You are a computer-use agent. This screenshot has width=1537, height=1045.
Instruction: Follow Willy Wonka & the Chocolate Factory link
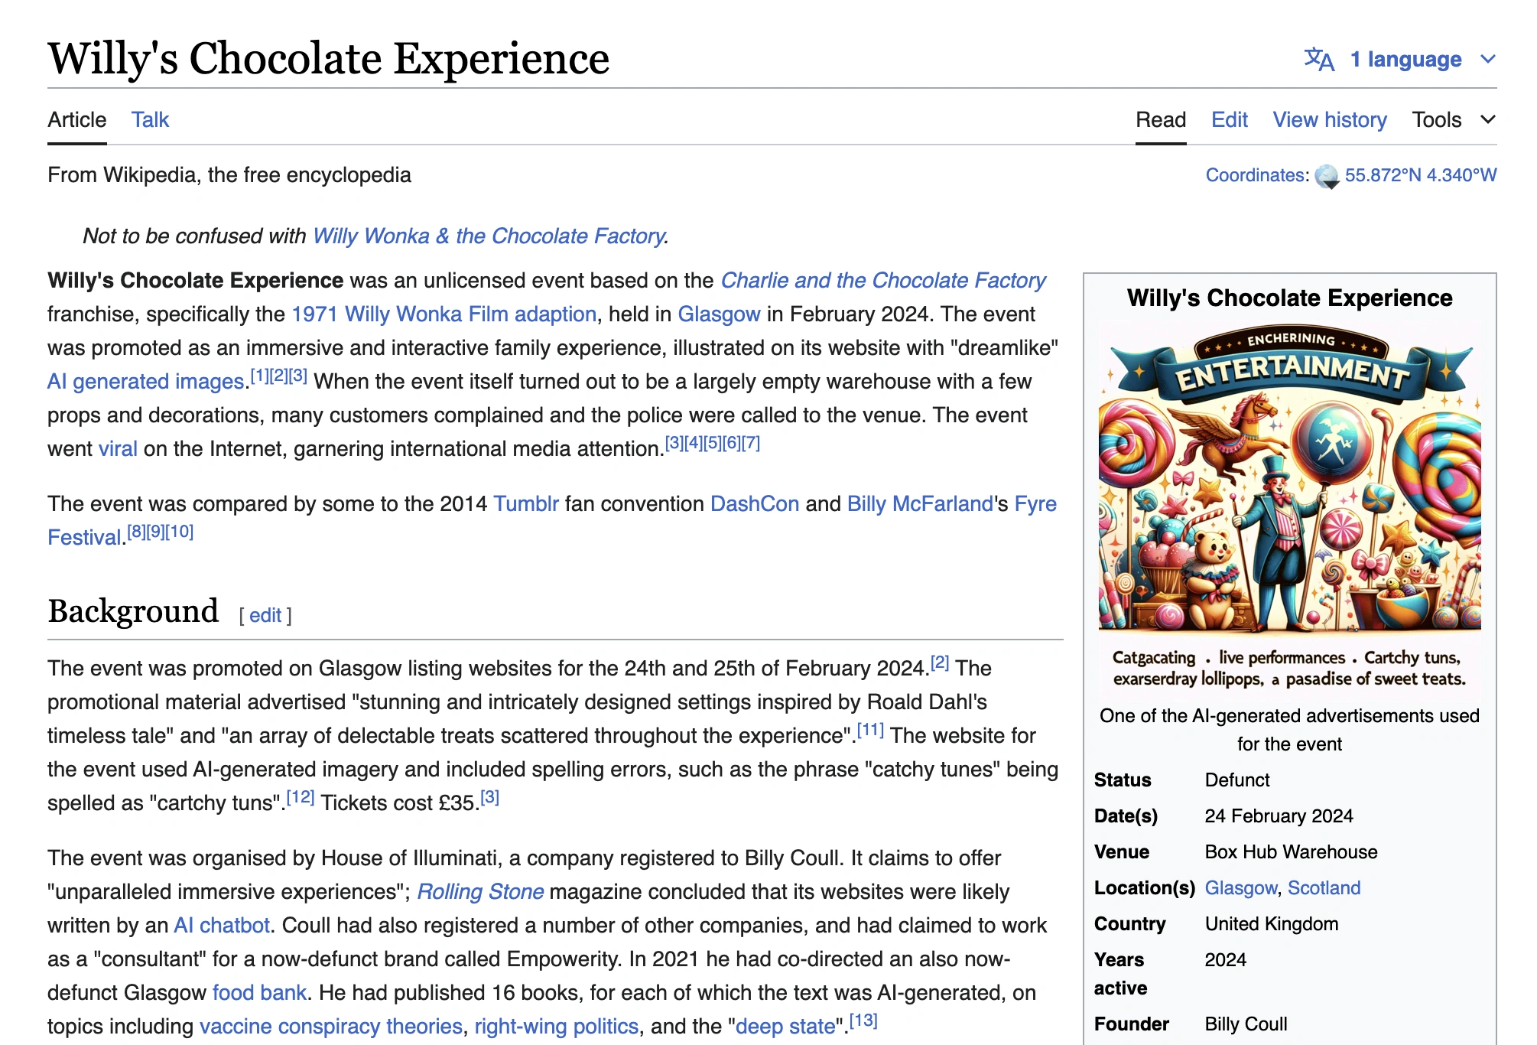489,236
